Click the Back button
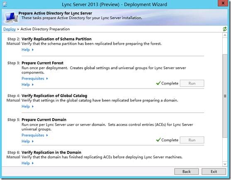The height and width of the screenshot is (180, 231). 186,171
